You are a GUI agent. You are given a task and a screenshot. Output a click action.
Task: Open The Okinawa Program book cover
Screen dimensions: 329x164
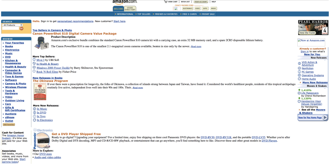[x=40, y=91]
